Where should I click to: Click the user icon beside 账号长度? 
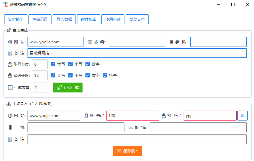click(x=10, y=64)
